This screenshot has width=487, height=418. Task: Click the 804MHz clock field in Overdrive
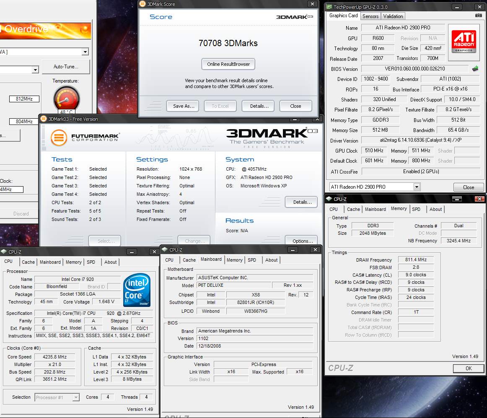pyautogui.click(x=24, y=122)
